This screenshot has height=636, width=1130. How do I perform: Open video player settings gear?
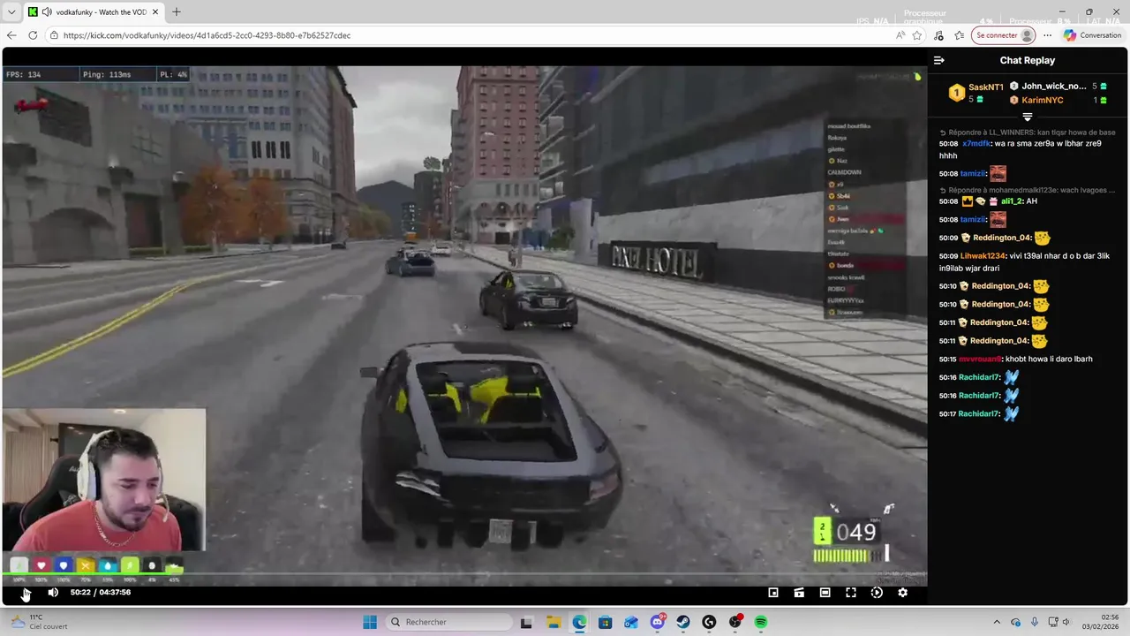pos(902,593)
